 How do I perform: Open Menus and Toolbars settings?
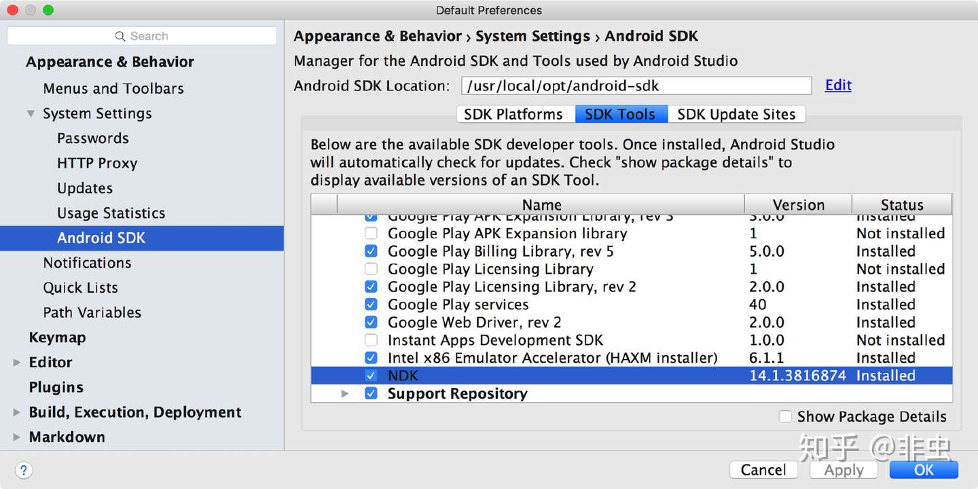113,88
